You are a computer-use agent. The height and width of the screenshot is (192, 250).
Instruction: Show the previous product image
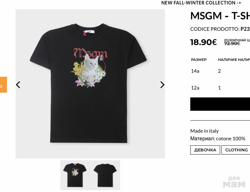click(18, 85)
